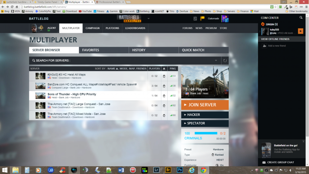Refresh the server list with the reload icon
Viewport: 309px width, 174px height.
click(x=225, y=61)
